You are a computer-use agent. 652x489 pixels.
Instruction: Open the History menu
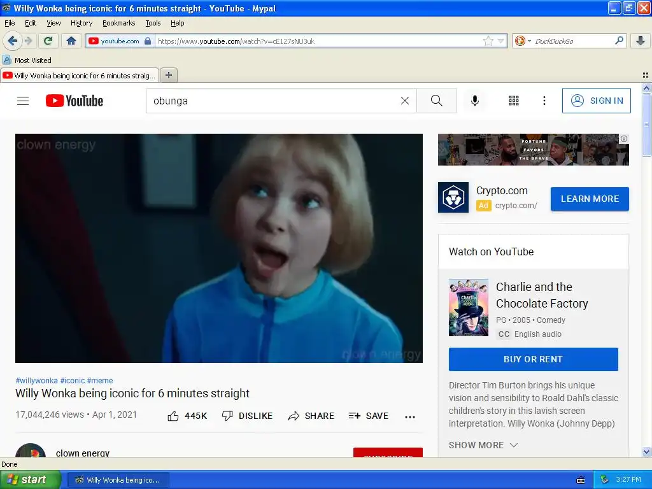(x=81, y=23)
